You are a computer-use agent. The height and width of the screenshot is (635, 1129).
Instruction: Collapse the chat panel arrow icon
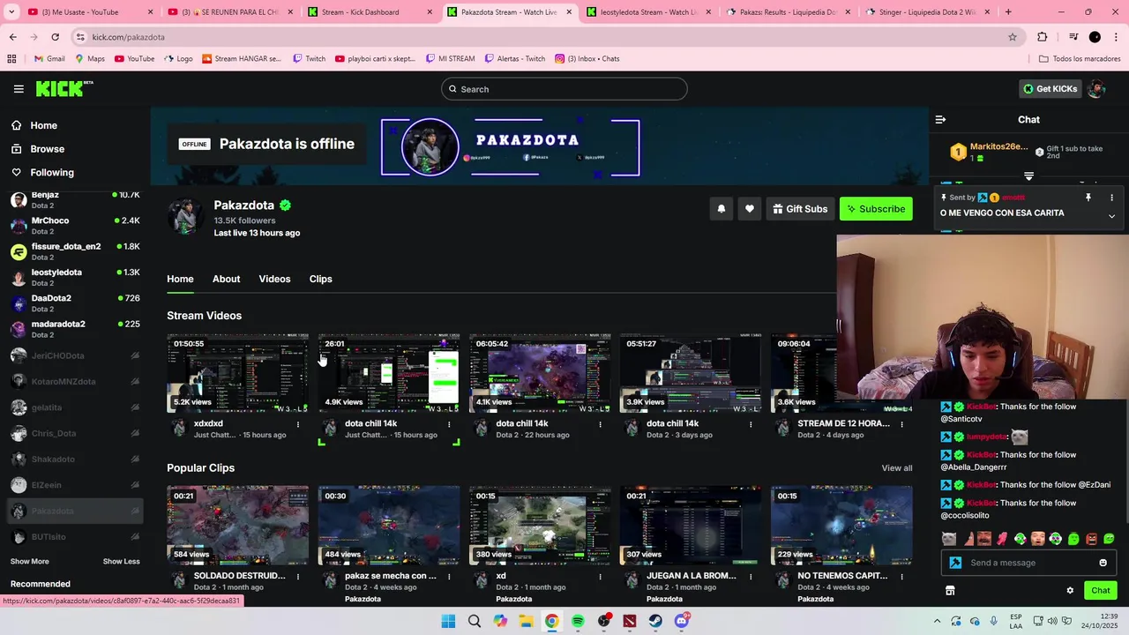940,119
